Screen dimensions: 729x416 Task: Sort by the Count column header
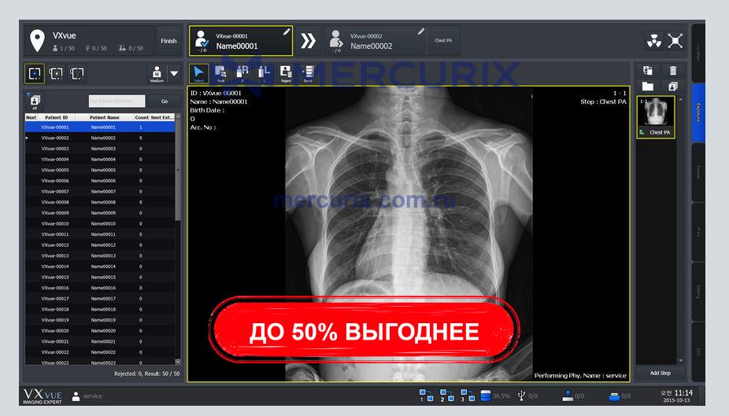[142, 117]
